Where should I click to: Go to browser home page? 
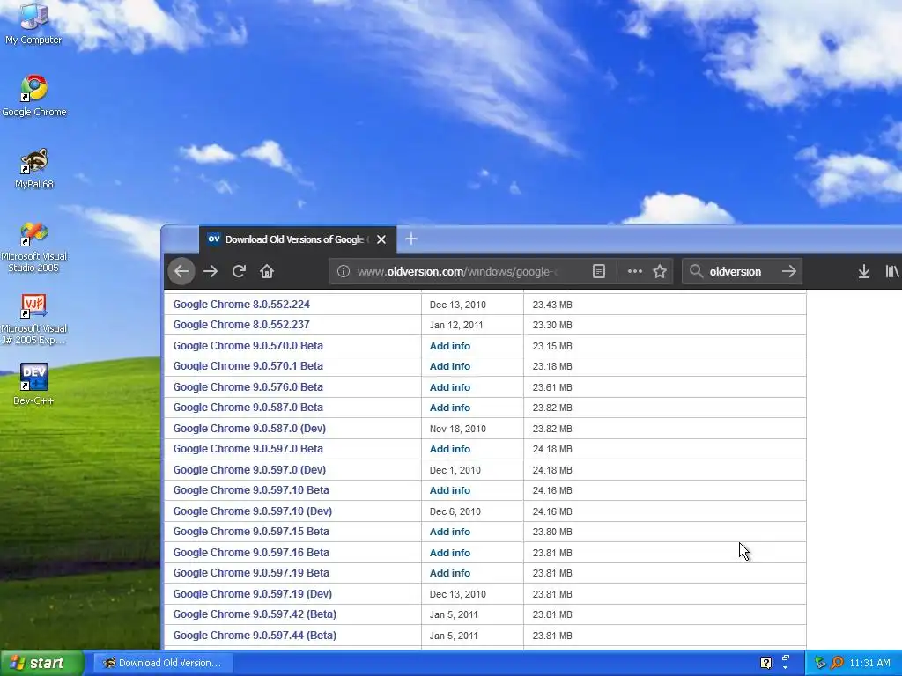click(266, 271)
